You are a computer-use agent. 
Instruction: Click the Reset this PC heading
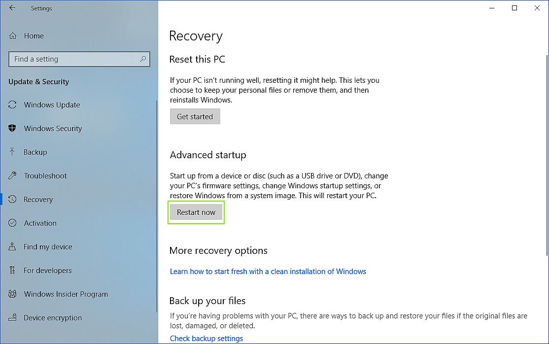pos(197,59)
